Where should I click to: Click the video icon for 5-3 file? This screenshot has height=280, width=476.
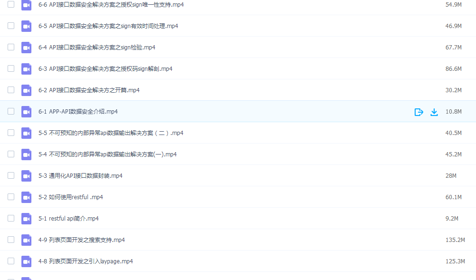click(x=27, y=175)
